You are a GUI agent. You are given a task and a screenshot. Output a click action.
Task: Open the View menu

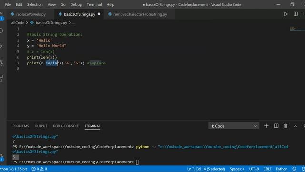(51, 4)
